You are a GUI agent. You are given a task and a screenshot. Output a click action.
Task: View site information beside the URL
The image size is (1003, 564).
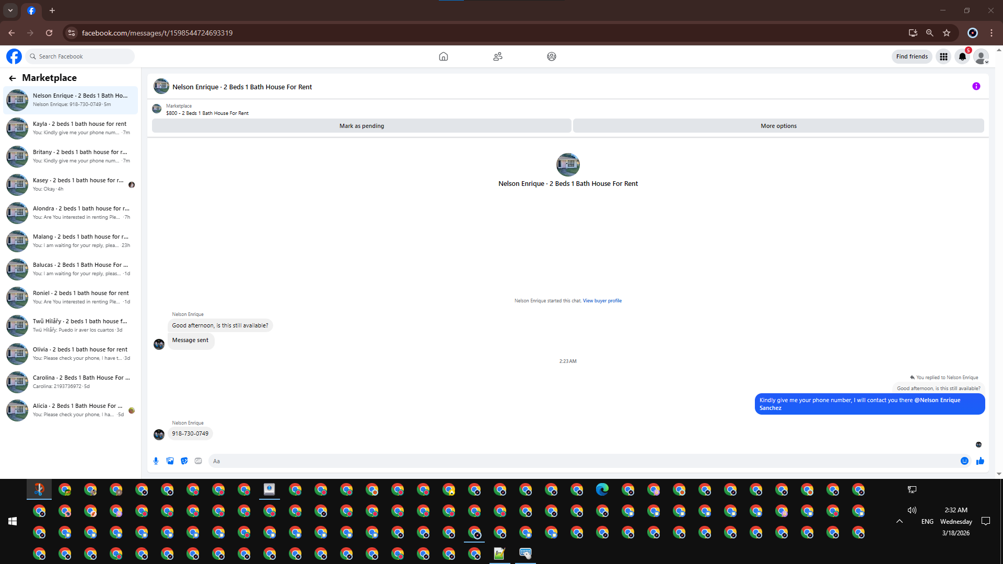point(72,33)
